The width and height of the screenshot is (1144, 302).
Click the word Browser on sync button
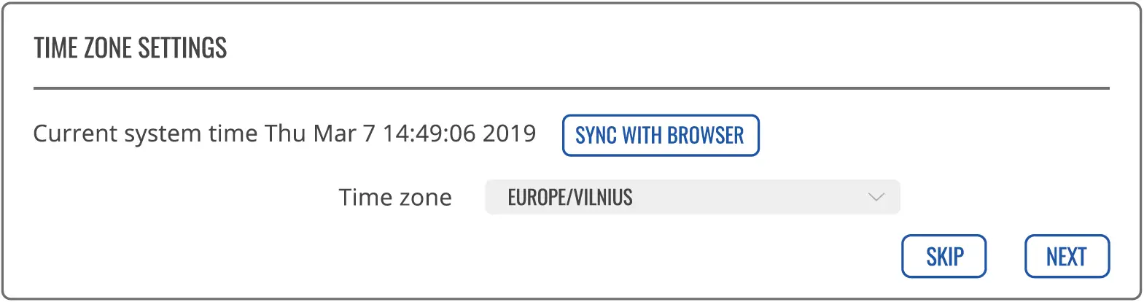coord(705,136)
